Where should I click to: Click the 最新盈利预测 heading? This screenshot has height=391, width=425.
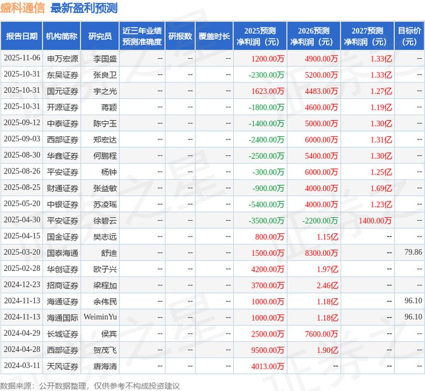coord(84,8)
